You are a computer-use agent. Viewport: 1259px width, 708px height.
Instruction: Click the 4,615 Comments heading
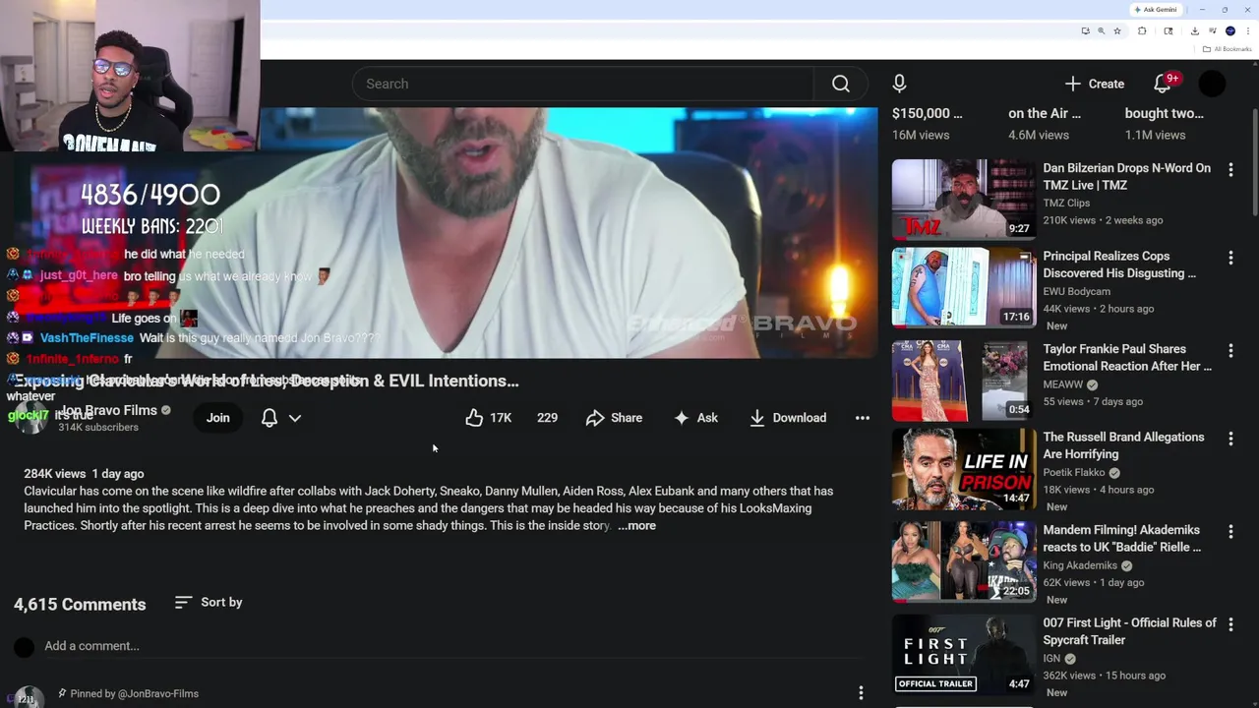point(80,604)
